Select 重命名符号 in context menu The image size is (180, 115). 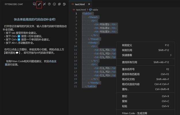(145, 69)
